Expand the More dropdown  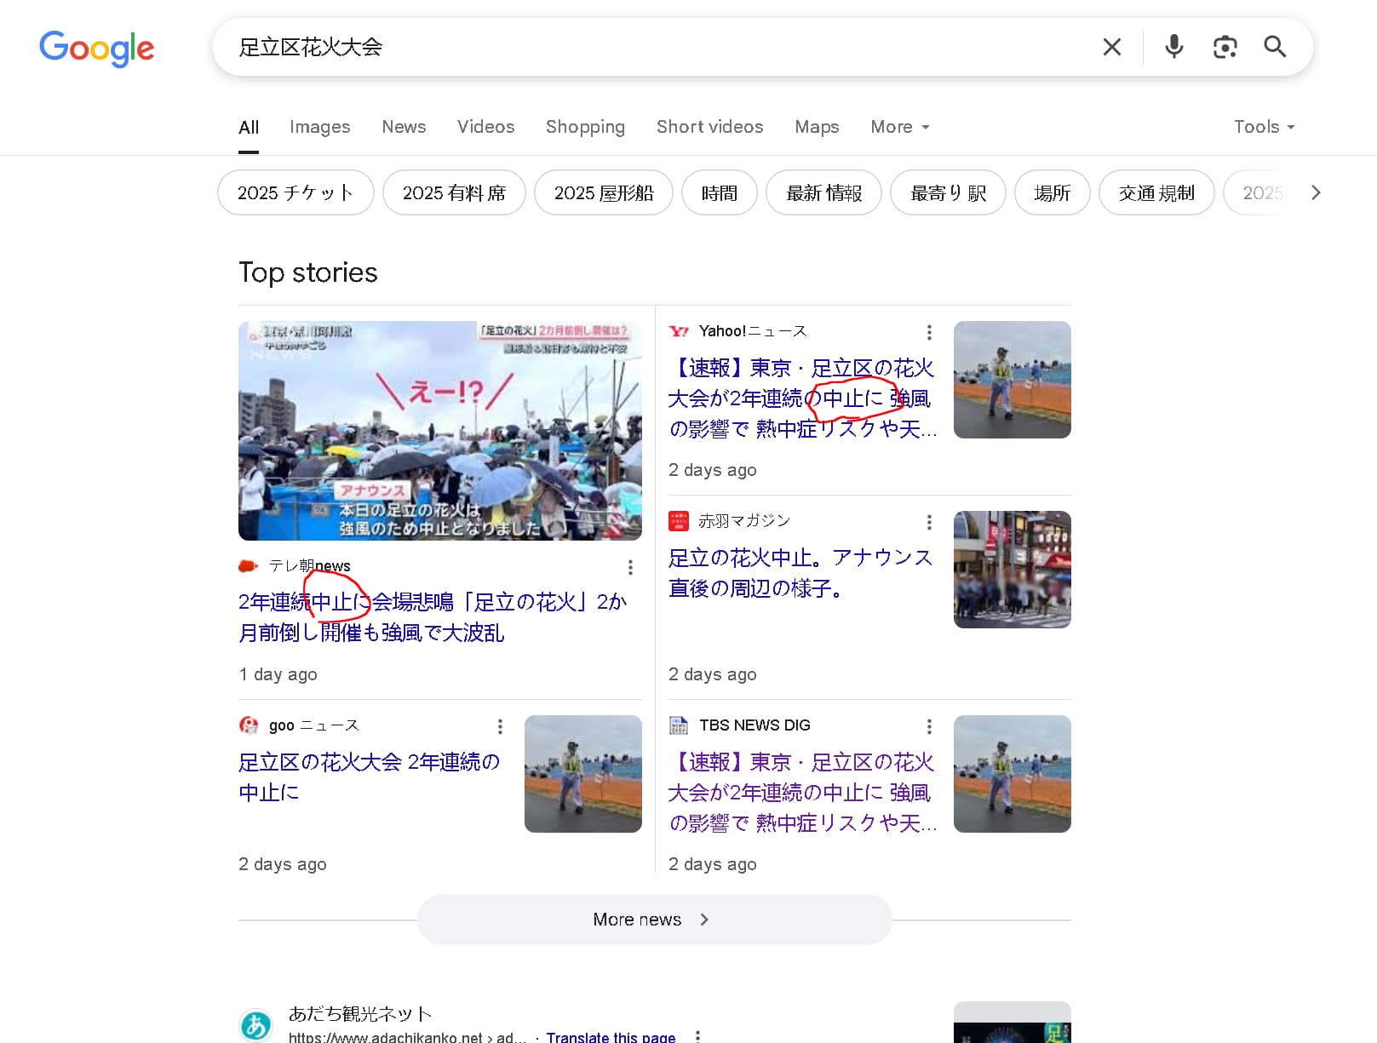tap(900, 127)
